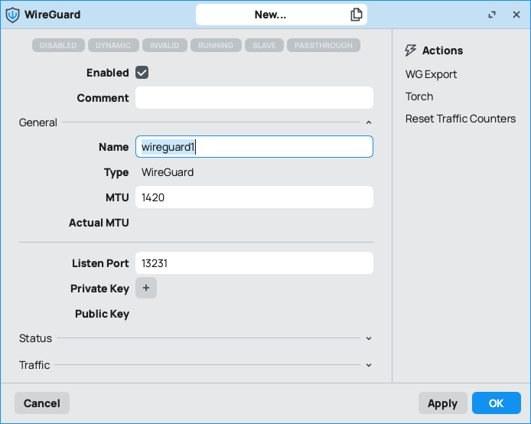Viewport: 531px width, 424px height.
Task: Uncheck the Enabled checkbox
Action: pos(142,73)
